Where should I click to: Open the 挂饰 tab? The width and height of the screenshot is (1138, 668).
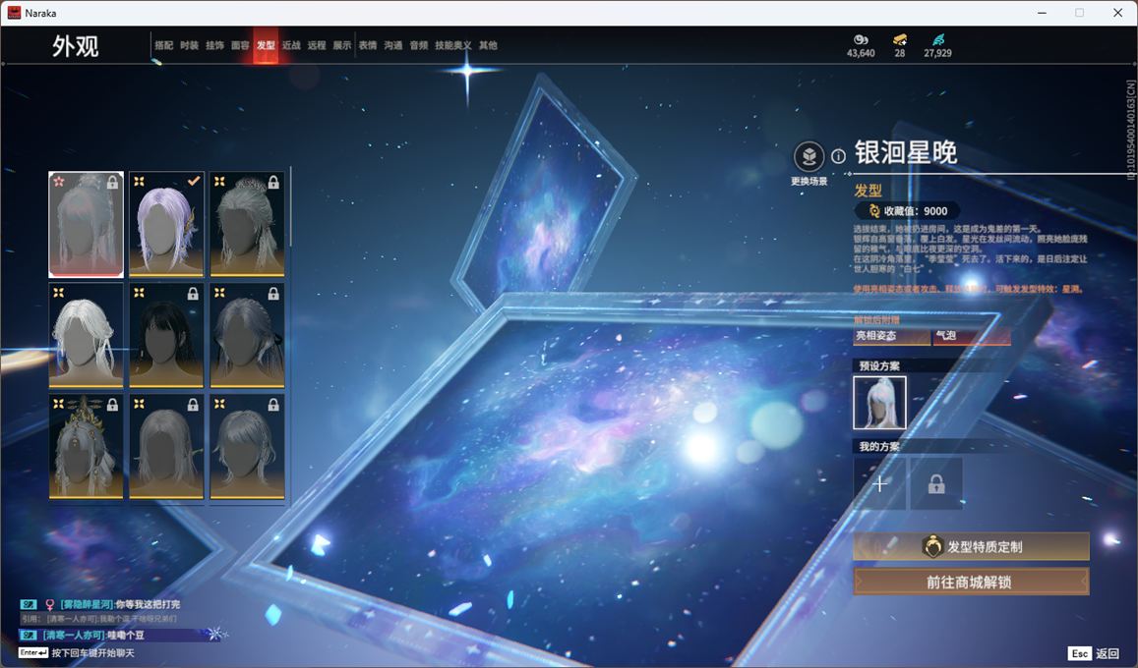point(214,45)
